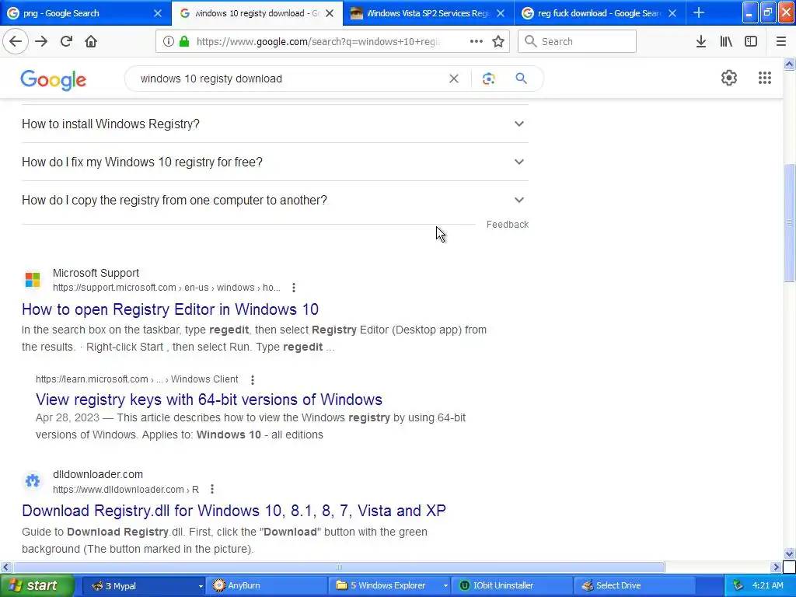The width and height of the screenshot is (796, 597).
Task: Click the browser address bar URL
Action: [319, 42]
